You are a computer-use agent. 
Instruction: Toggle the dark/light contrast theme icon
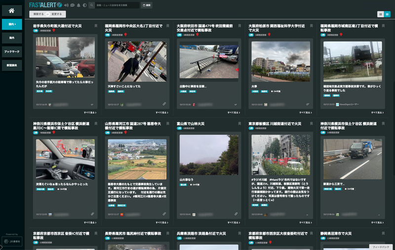click(84, 5)
